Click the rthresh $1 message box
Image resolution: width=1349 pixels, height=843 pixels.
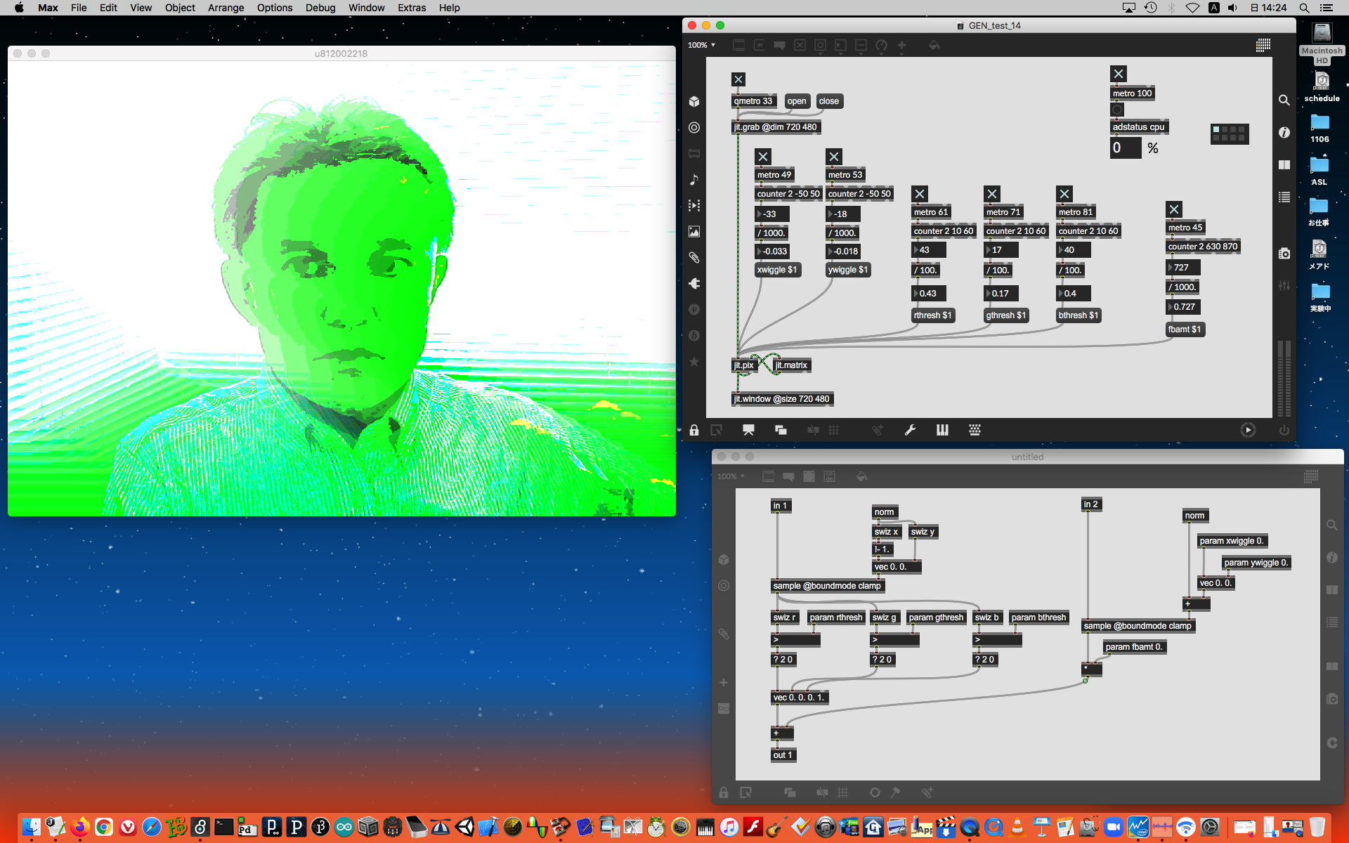932,315
